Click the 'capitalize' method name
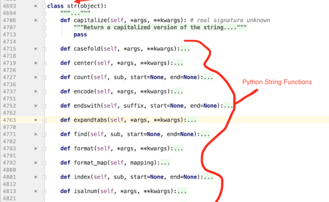The image size is (329, 202). tap(91, 20)
